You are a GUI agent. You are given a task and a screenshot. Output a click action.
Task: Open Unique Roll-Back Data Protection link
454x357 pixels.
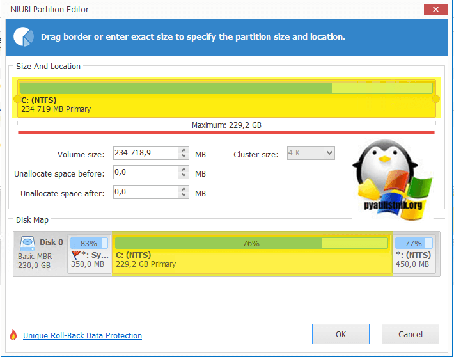point(82,335)
